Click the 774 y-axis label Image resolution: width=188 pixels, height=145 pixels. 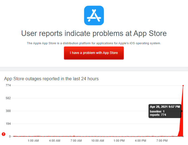[x=8, y=85]
